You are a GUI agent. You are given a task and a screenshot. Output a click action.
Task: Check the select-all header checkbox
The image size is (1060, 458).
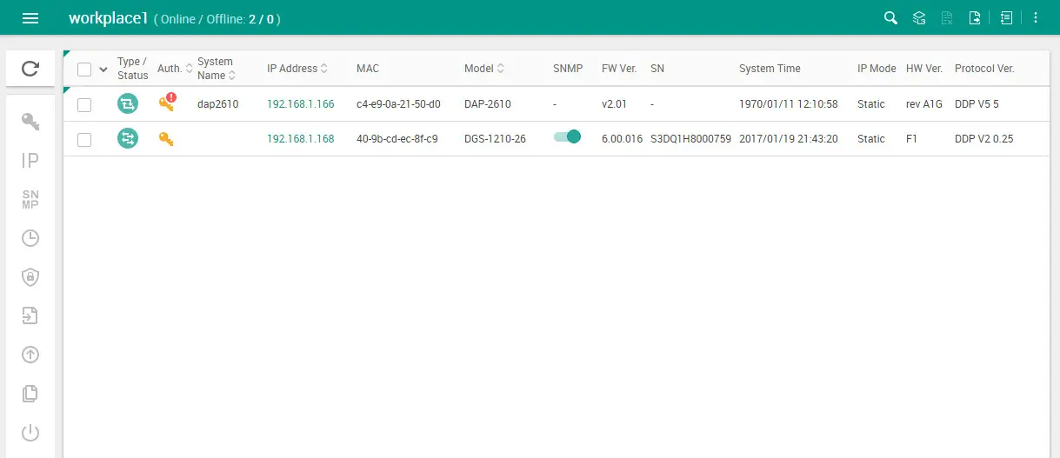(84, 69)
